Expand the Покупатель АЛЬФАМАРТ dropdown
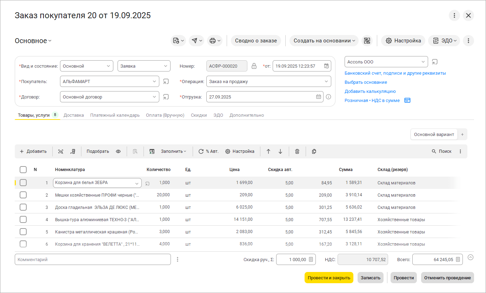The height and width of the screenshot is (293, 486). [x=154, y=81]
